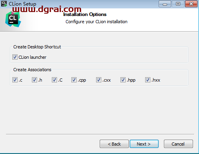Toggle the .hxx file association checkbox
Image resolution: width=199 pixels, height=154 pixels.
click(x=148, y=80)
